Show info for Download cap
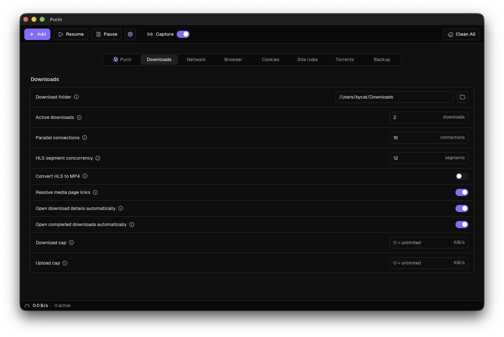The height and width of the screenshot is (337, 504). pos(71,242)
